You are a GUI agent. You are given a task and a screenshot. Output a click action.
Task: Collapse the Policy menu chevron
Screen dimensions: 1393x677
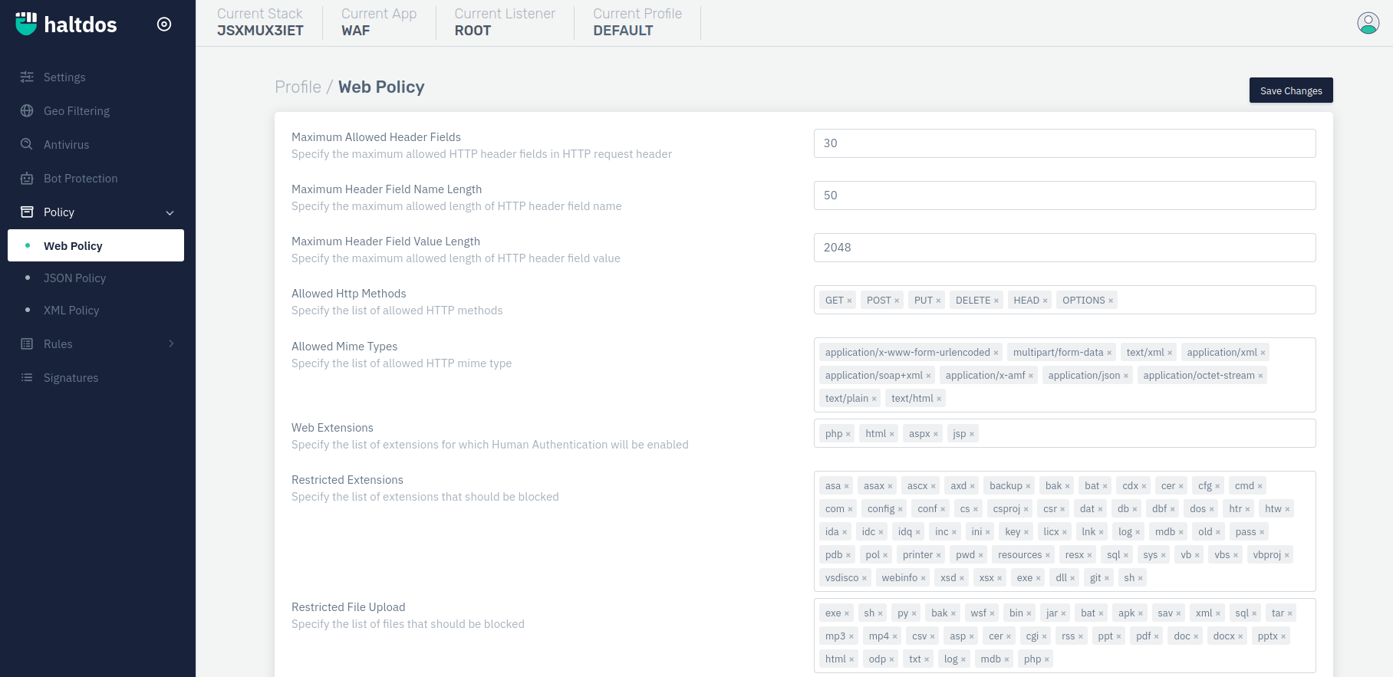(x=170, y=212)
